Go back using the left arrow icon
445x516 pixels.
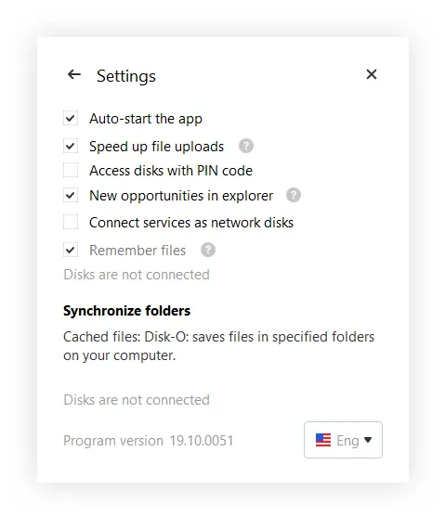tap(74, 74)
